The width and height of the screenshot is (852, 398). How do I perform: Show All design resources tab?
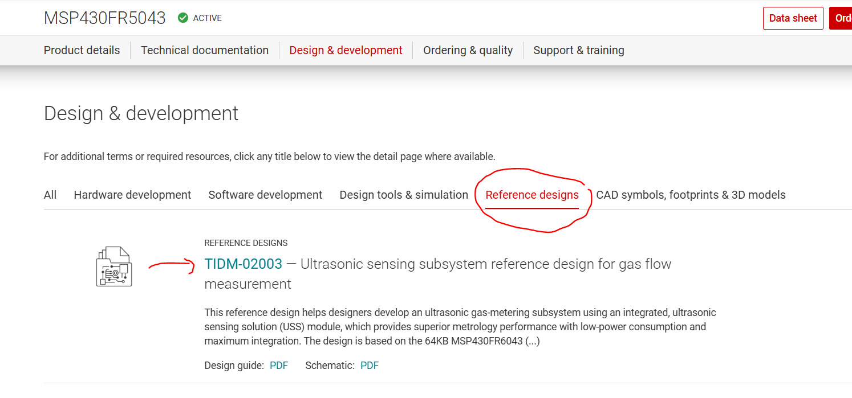pos(50,195)
